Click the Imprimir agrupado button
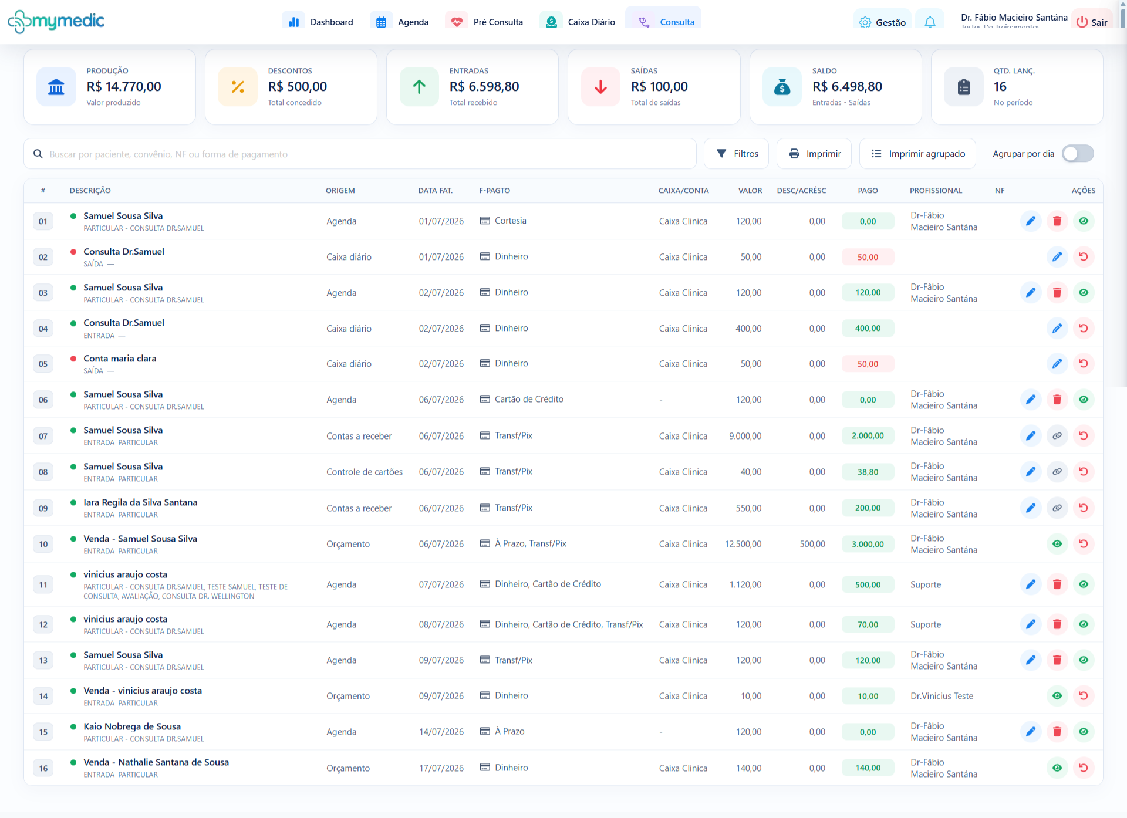 pos(917,154)
